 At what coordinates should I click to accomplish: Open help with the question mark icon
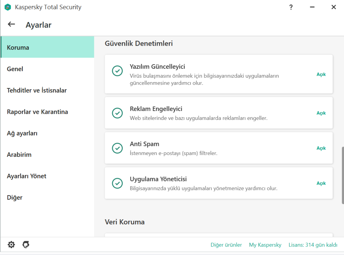coord(291,7)
